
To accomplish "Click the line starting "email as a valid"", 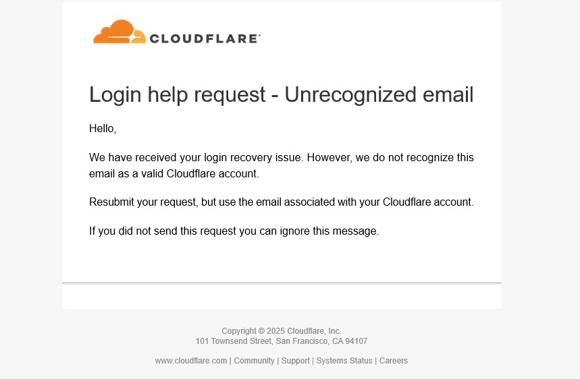I will click(174, 174).
